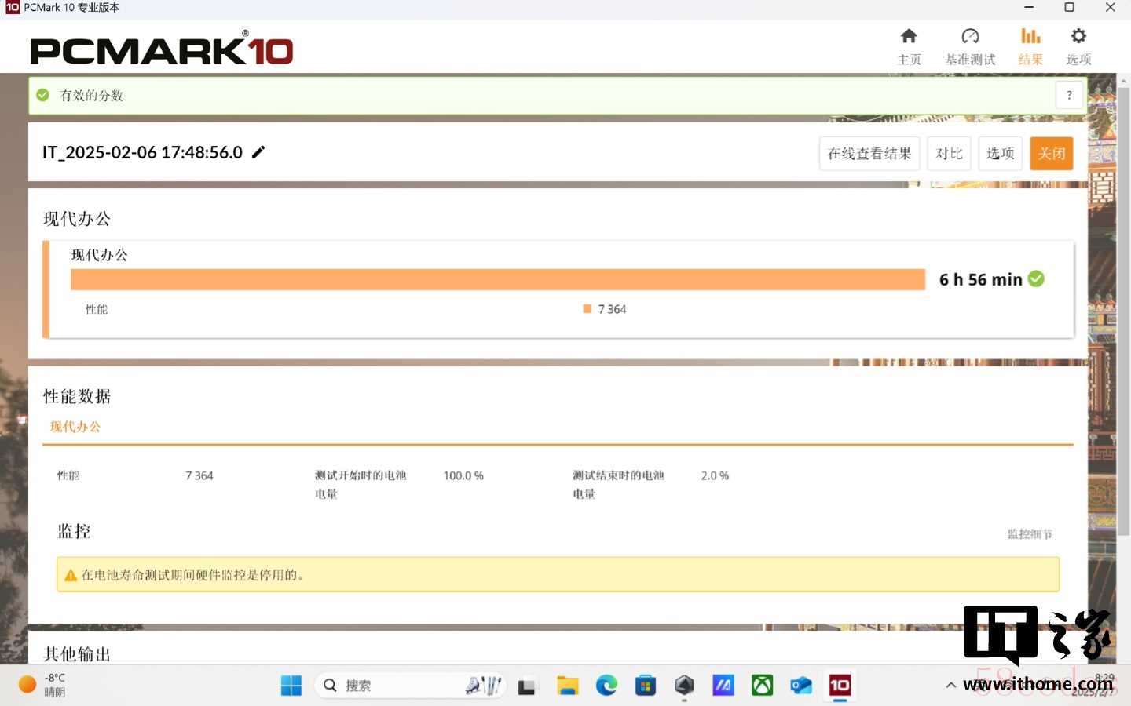Click the question mark help icon
The width and height of the screenshot is (1131, 706).
[x=1069, y=96]
